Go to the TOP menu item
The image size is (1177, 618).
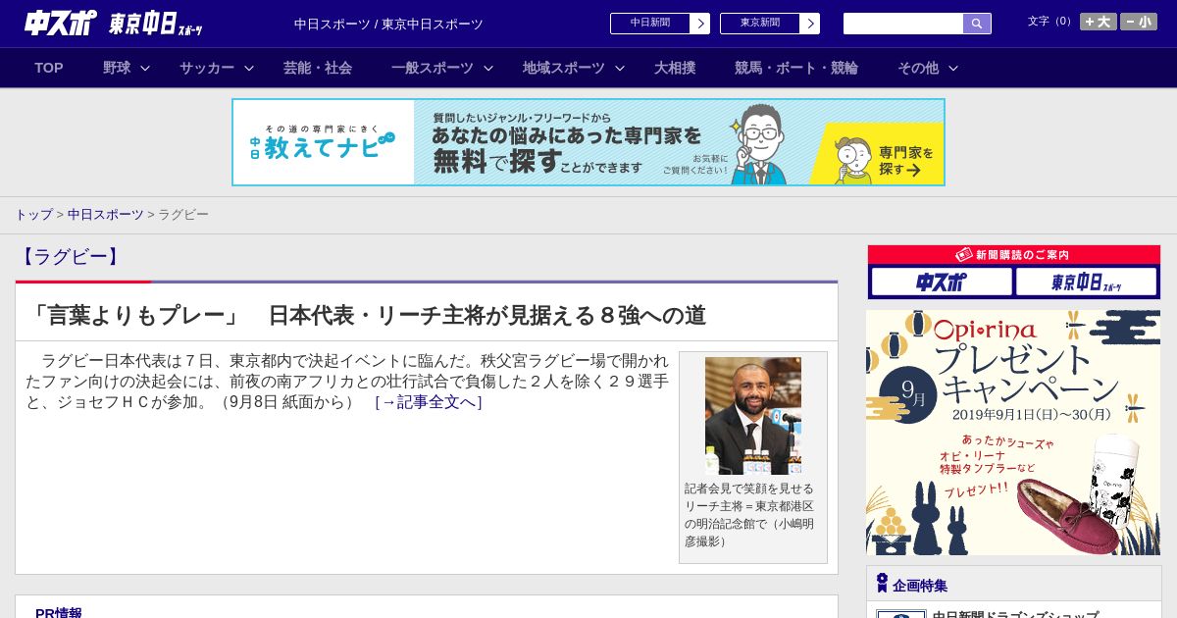(x=49, y=68)
